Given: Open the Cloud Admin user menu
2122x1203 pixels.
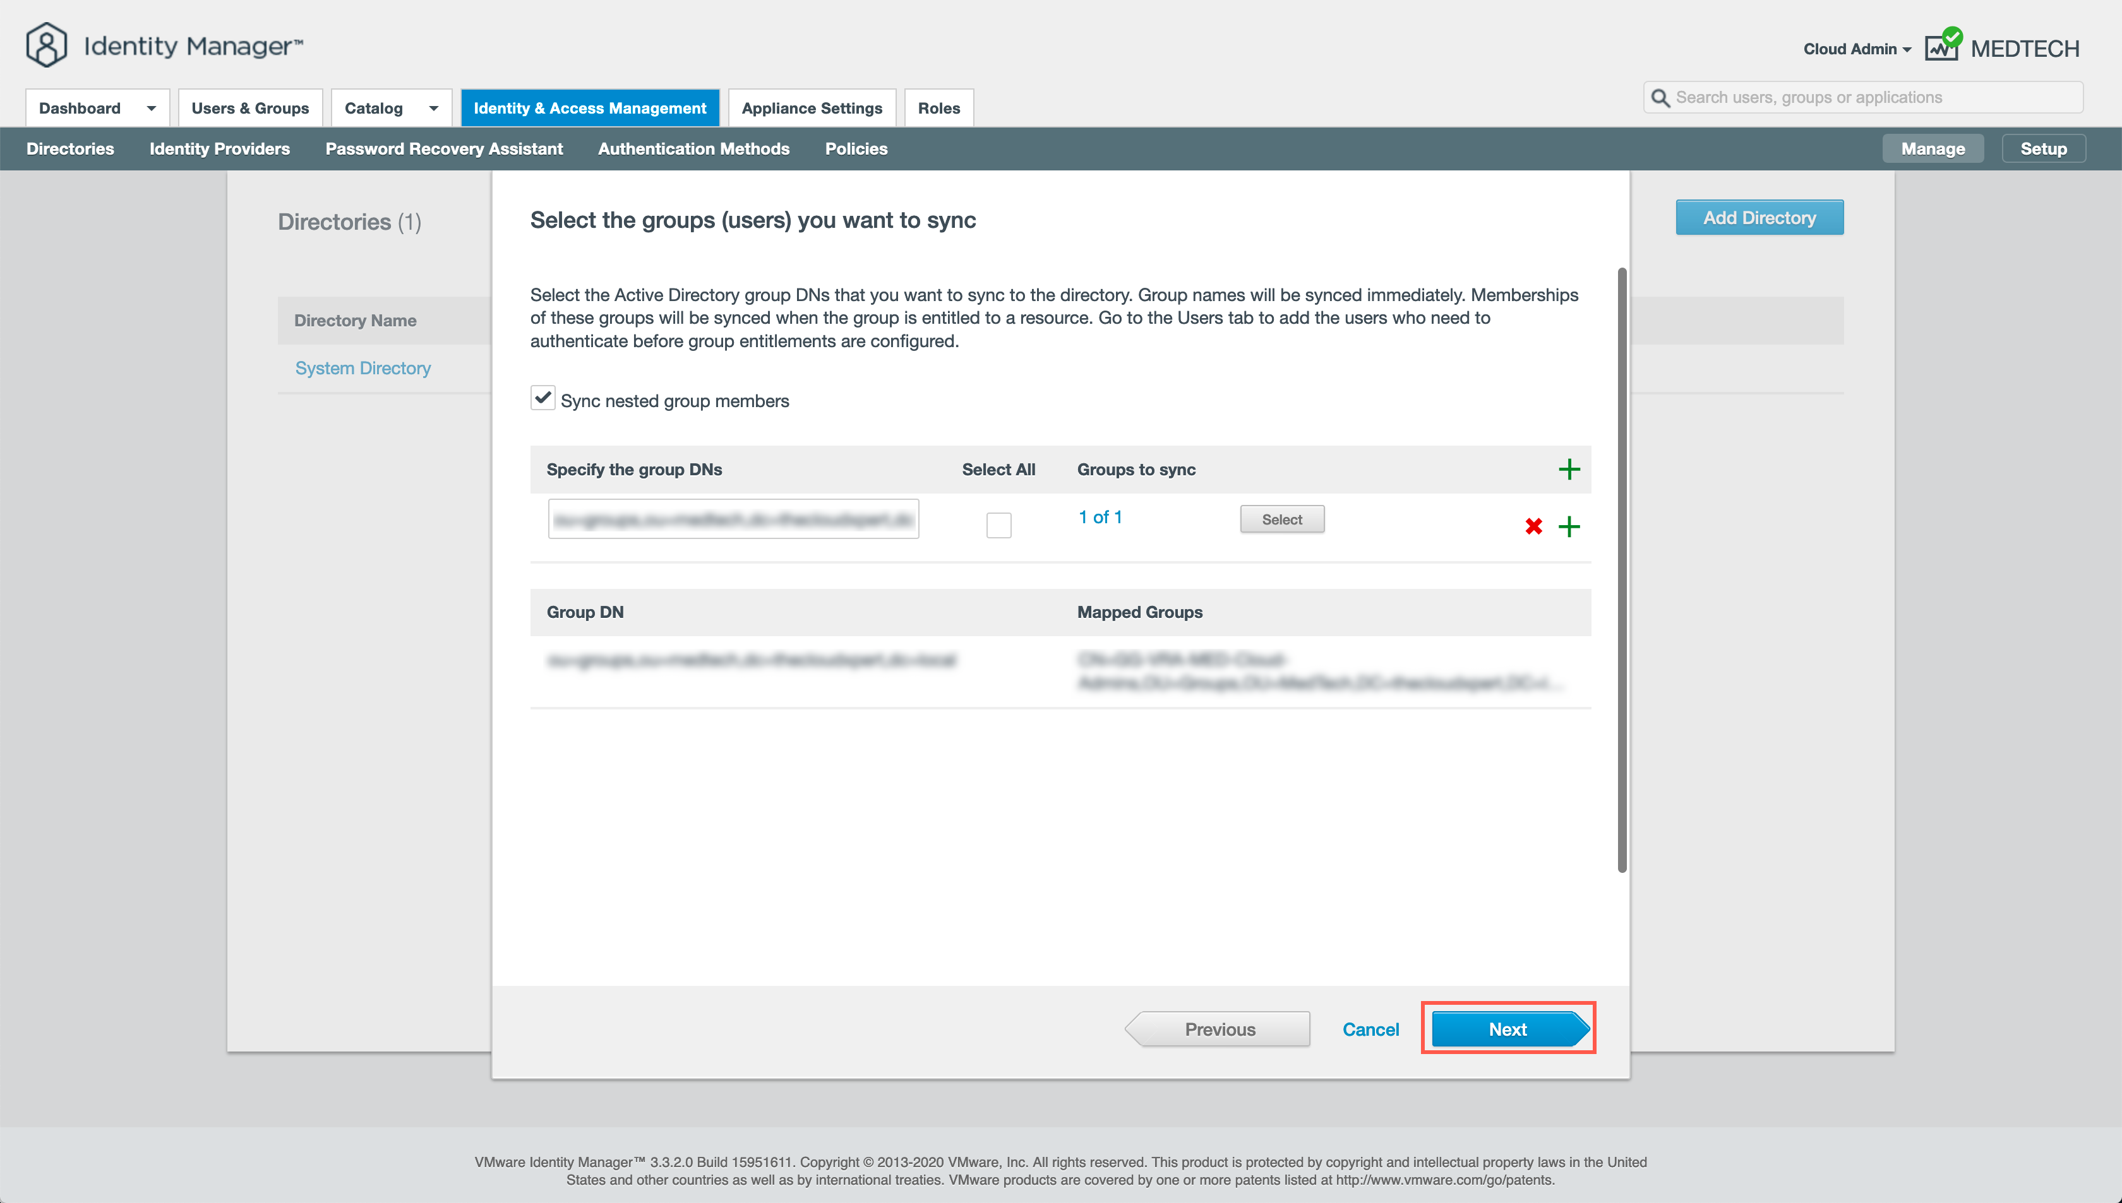Looking at the screenshot, I should [1856, 49].
